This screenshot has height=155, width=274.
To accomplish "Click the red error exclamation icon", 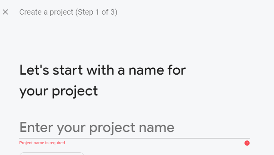I will coord(247,143).
